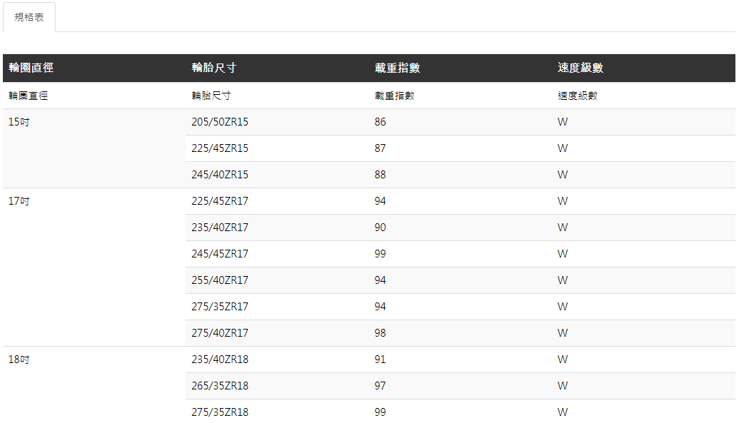Select the 18吋 rim diameter cell
This screenshot has width=739, height=423.
[19, 360]
